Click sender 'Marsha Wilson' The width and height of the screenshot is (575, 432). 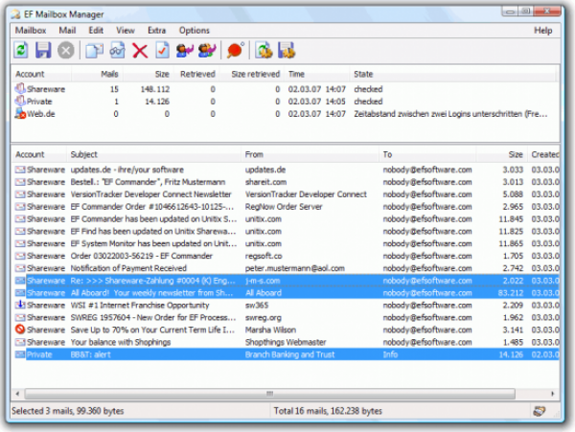pos(270,330)
